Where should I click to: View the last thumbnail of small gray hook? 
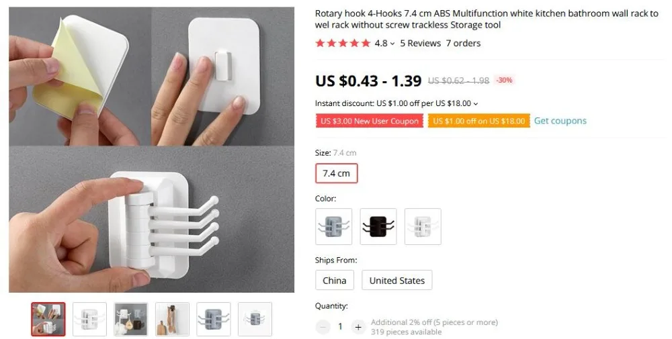[x=255, y=320]
